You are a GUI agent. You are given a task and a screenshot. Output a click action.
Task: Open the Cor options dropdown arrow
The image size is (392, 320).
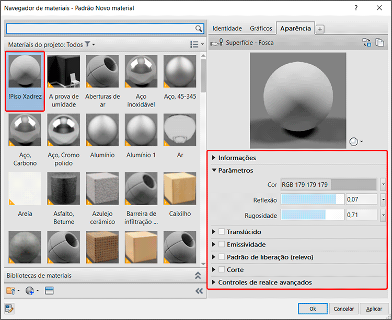click(x=383, y=184)
